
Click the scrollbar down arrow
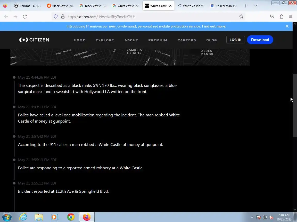[295, 210]
